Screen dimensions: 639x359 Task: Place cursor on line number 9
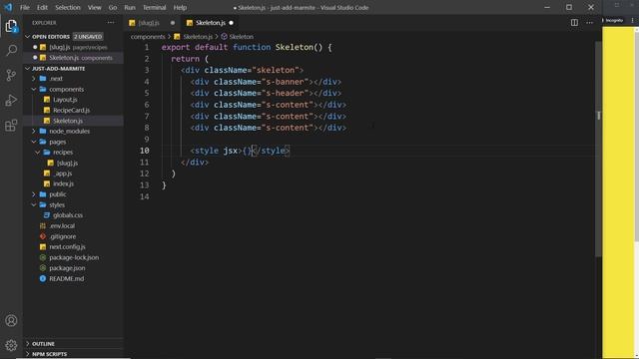pos(147,140)
